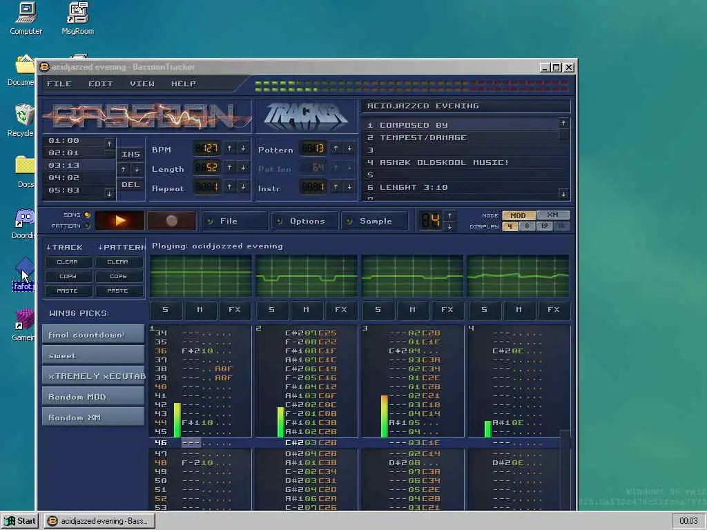Image resolution: width=707 pixels, height=530 pixels.
Task: Decrease BPM with down arrow
Action: (243, 148)
